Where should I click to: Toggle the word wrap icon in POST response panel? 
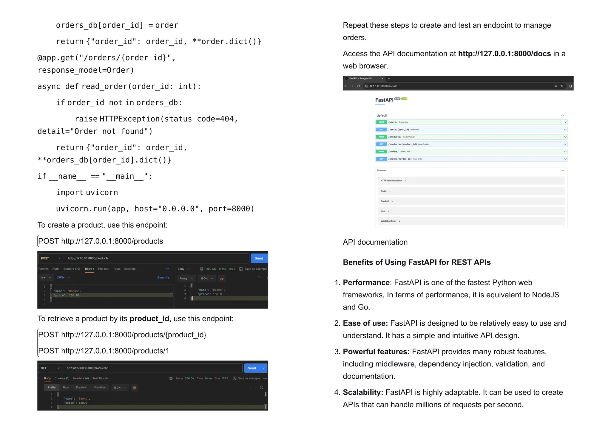coord(222,278)
